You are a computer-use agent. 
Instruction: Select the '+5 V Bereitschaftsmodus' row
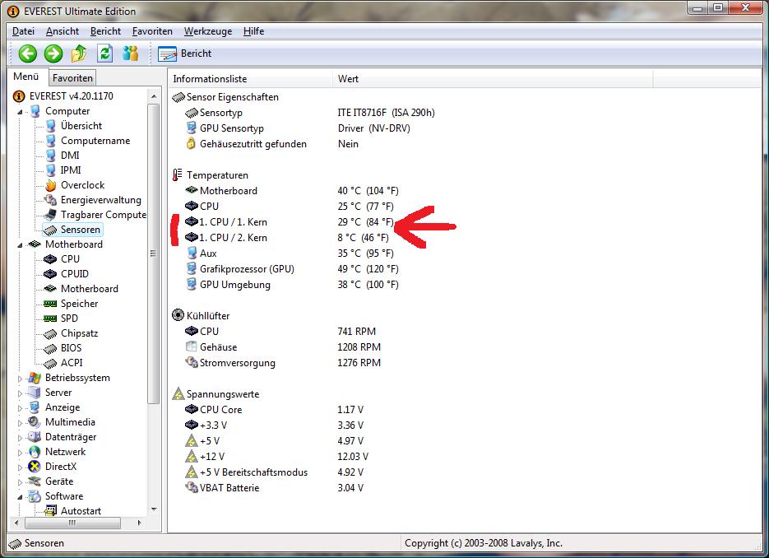(x=275, y=472)
